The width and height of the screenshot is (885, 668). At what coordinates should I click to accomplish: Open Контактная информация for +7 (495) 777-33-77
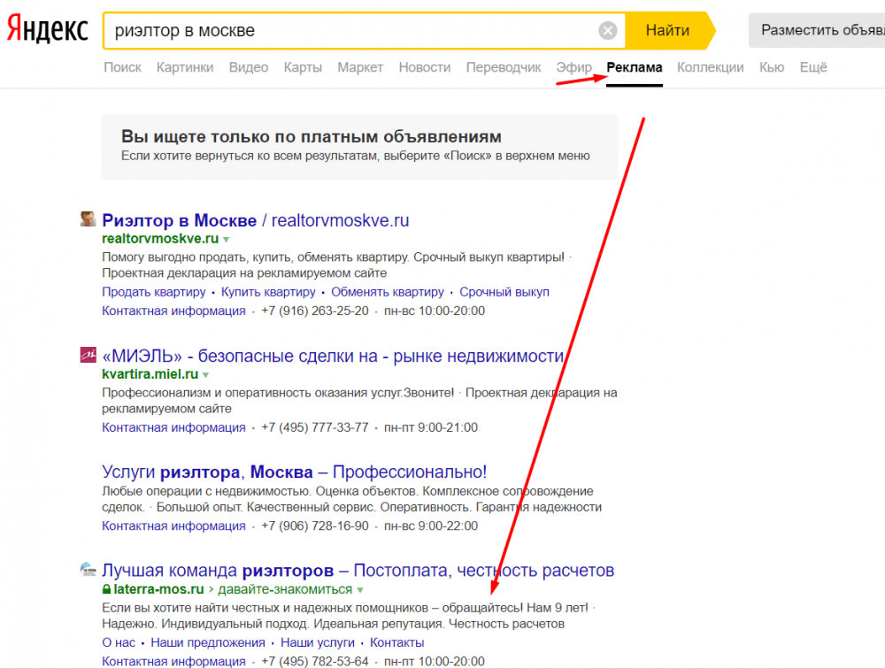pos(173,427)
